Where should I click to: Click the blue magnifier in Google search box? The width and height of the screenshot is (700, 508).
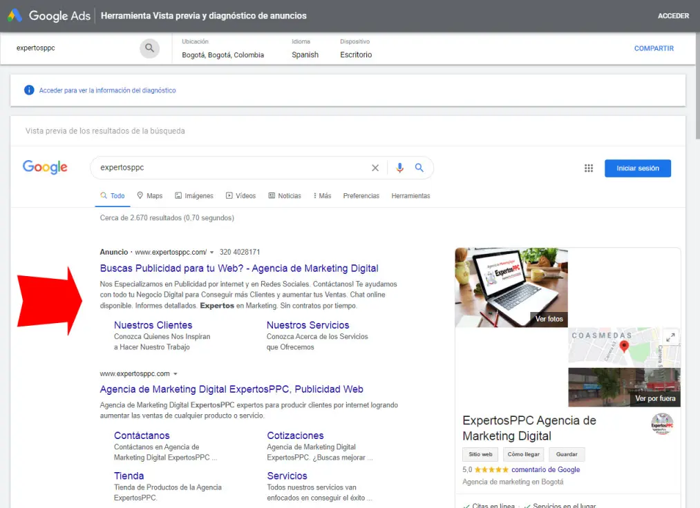tap(419, 168)
